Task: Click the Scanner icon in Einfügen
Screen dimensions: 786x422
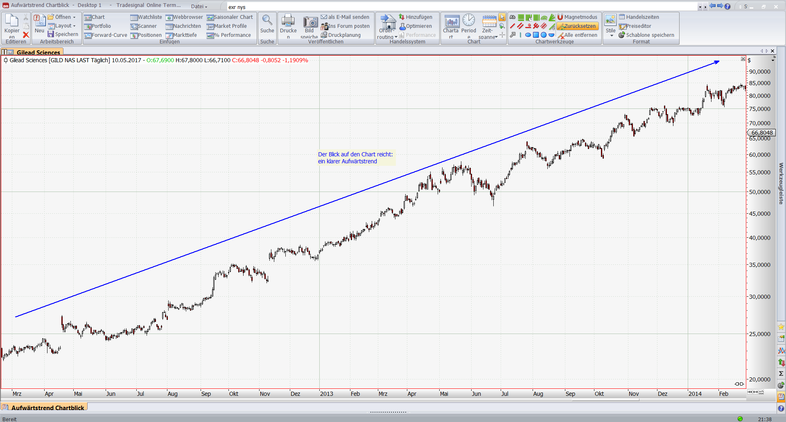Action: point(134,26)
